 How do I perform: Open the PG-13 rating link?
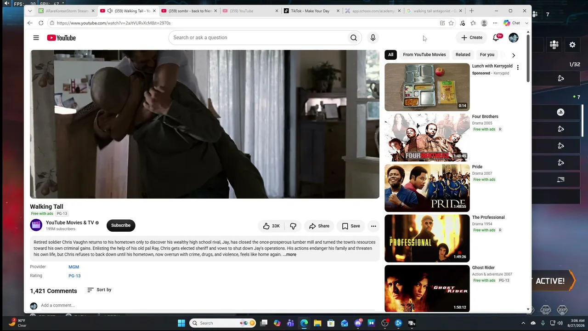click(74, 276)
